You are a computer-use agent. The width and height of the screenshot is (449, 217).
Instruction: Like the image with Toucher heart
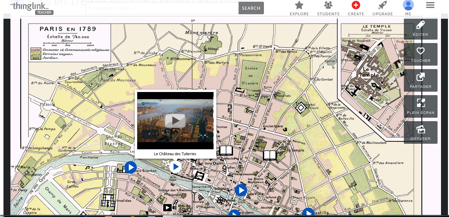coord(421,55)
